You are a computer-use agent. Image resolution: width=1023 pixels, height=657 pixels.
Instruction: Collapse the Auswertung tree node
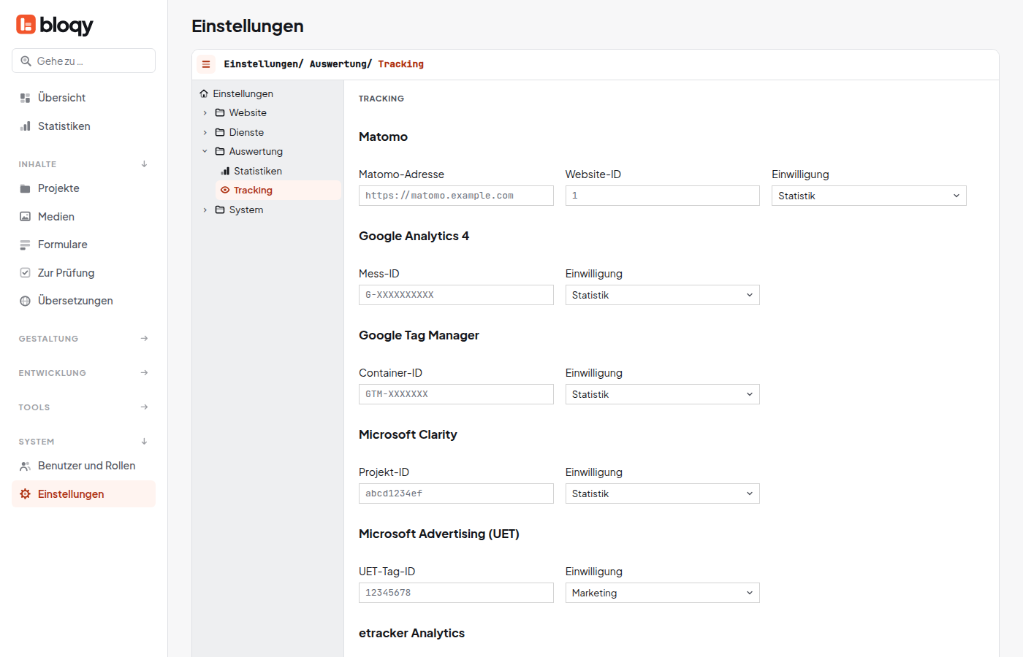pyautogui.click(x=205, y=151)
